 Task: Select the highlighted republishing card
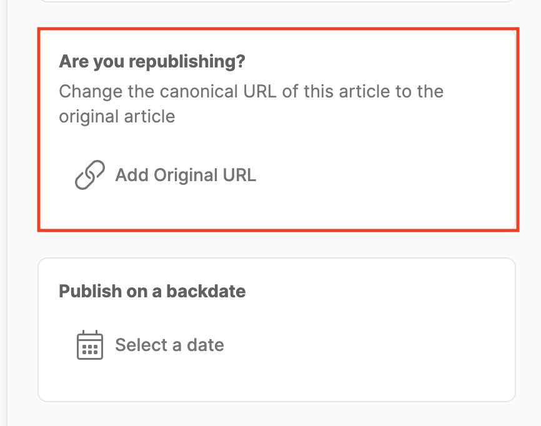[x=279, y=128]
